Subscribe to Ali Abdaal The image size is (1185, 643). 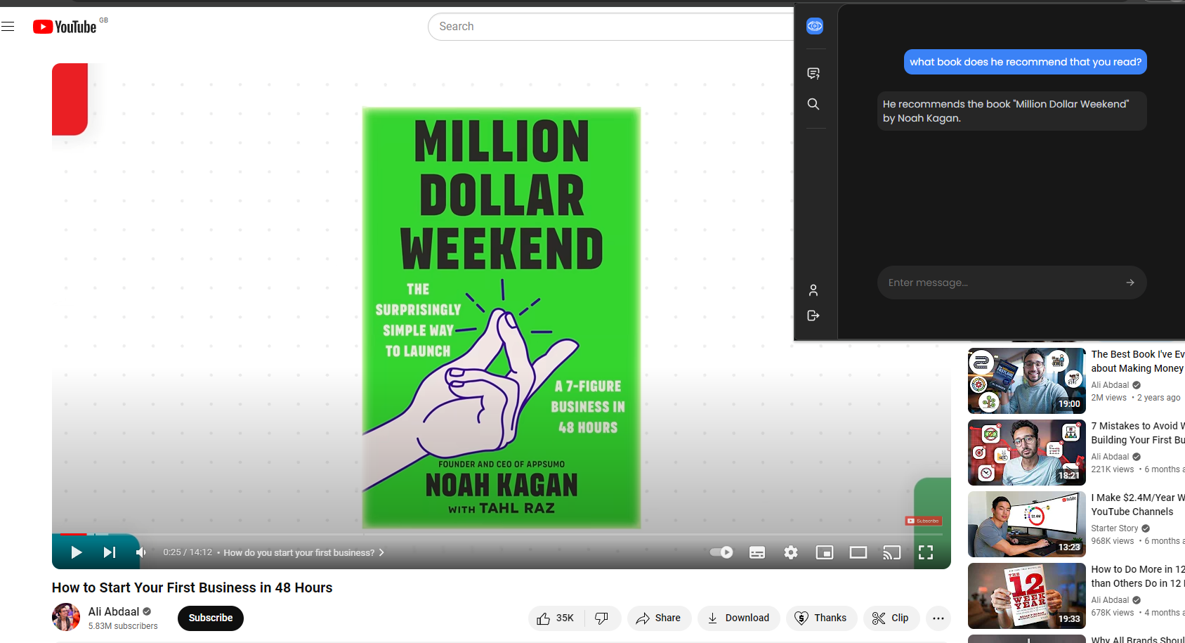(211, 618)
